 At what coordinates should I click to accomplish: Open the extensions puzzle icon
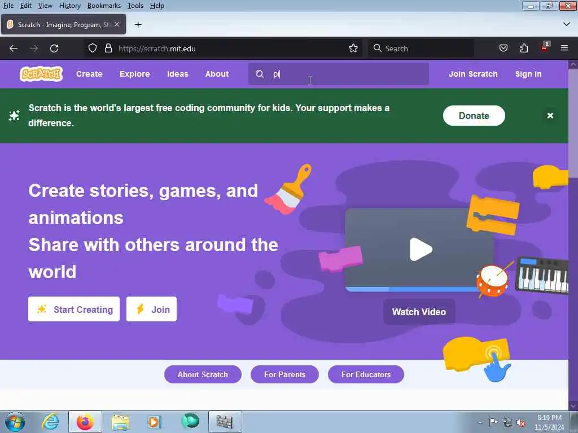click(x=524, y=48)
